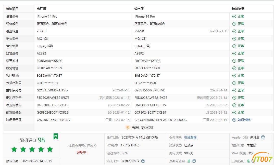Click the green check icon for 设备型号
Screen dimensions: 274x165
tap(234, 16)
